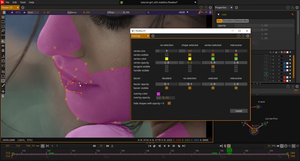Toggle vertex visible for shape selected
Viewport: 300px width, 161px height.
(x=190, y=55)
